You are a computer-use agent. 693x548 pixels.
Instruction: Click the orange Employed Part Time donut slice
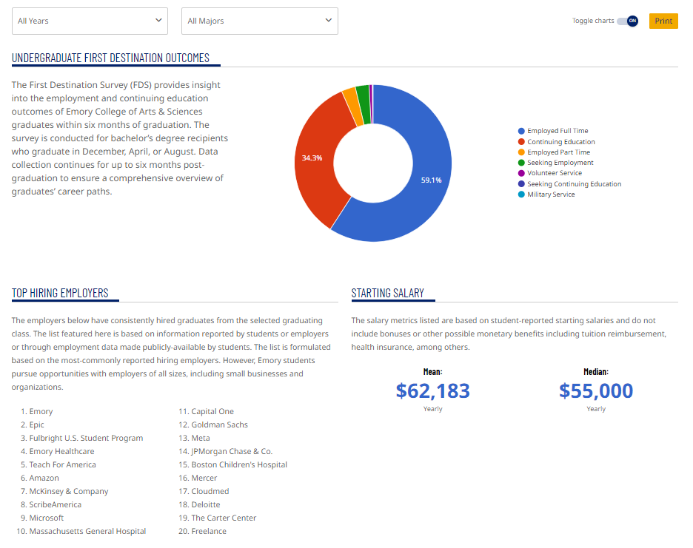350,98
